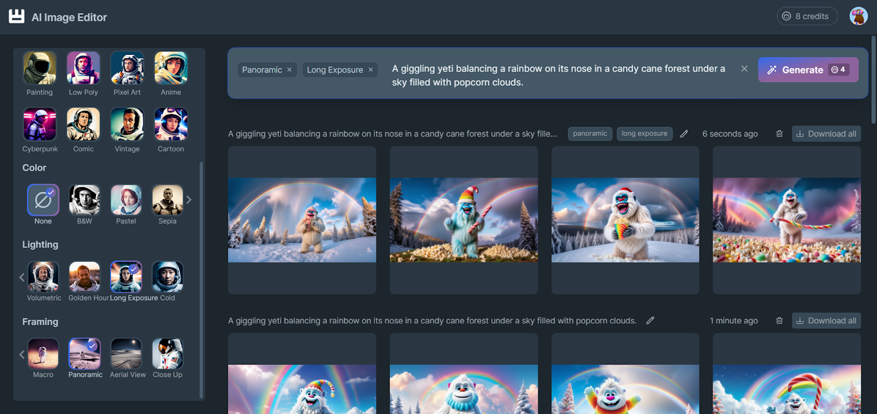This screenshot has width=877, height=414.
Task: Show more Color options with right chevron
Action: [189, 199]
